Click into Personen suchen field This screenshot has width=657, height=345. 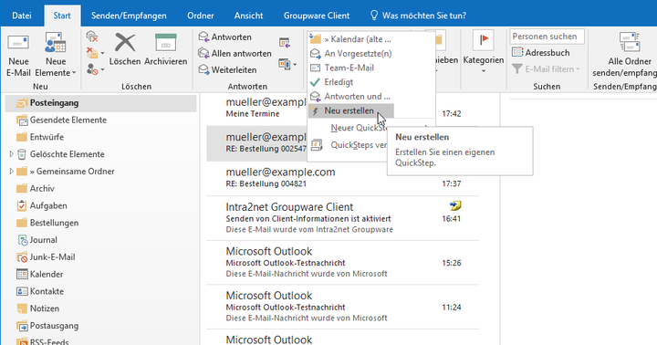(x=547, y=37)
